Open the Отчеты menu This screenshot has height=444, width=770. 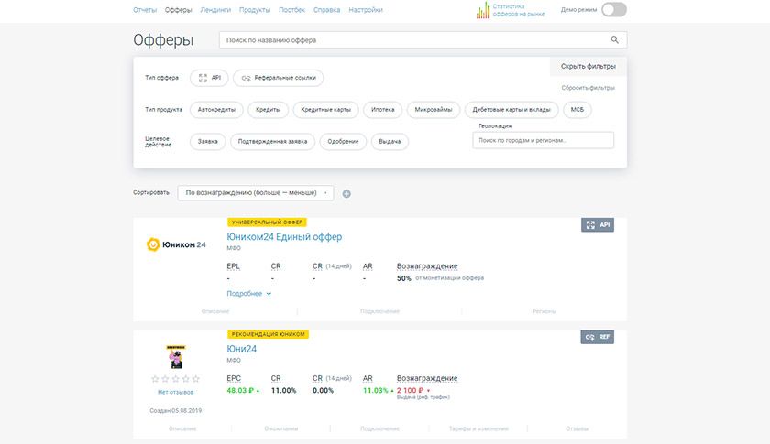click(145, 10)
